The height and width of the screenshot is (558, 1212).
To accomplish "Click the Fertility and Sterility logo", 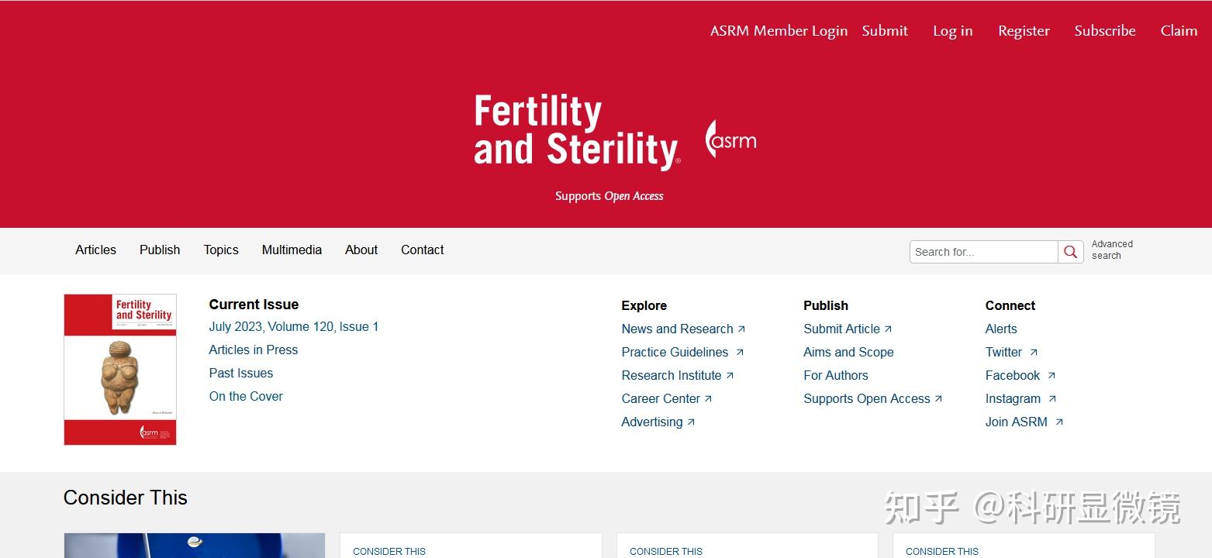I will [576, 130].
